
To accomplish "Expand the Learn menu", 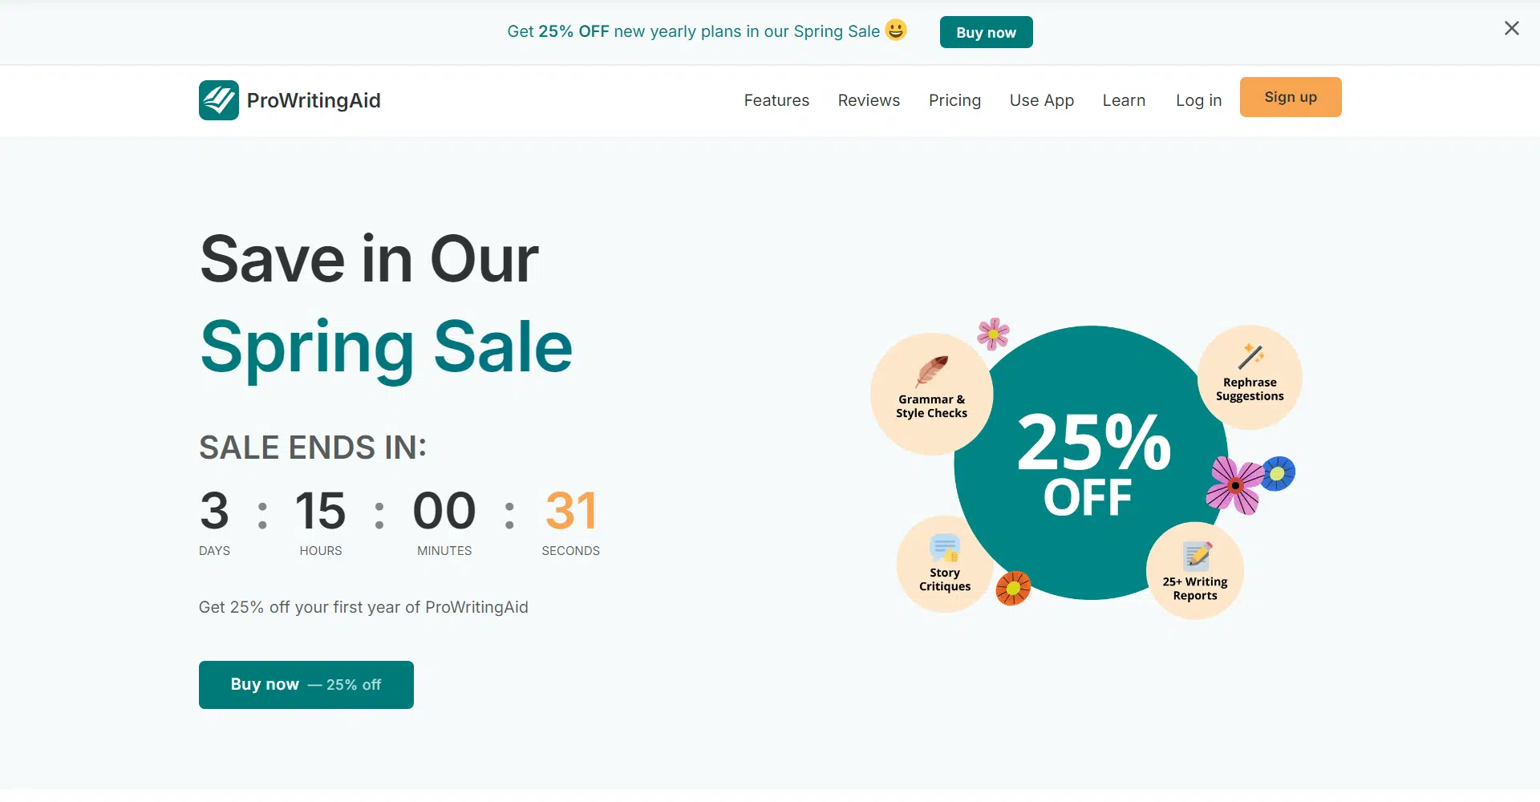I will pos(1124,100).
